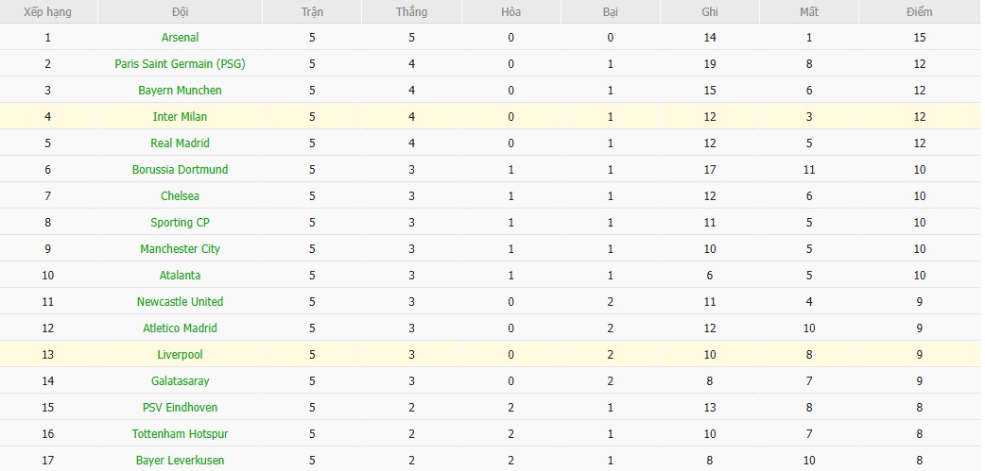Click the Chelsea team name
This screenshot has height=471, width=985.
click(180, 196)
